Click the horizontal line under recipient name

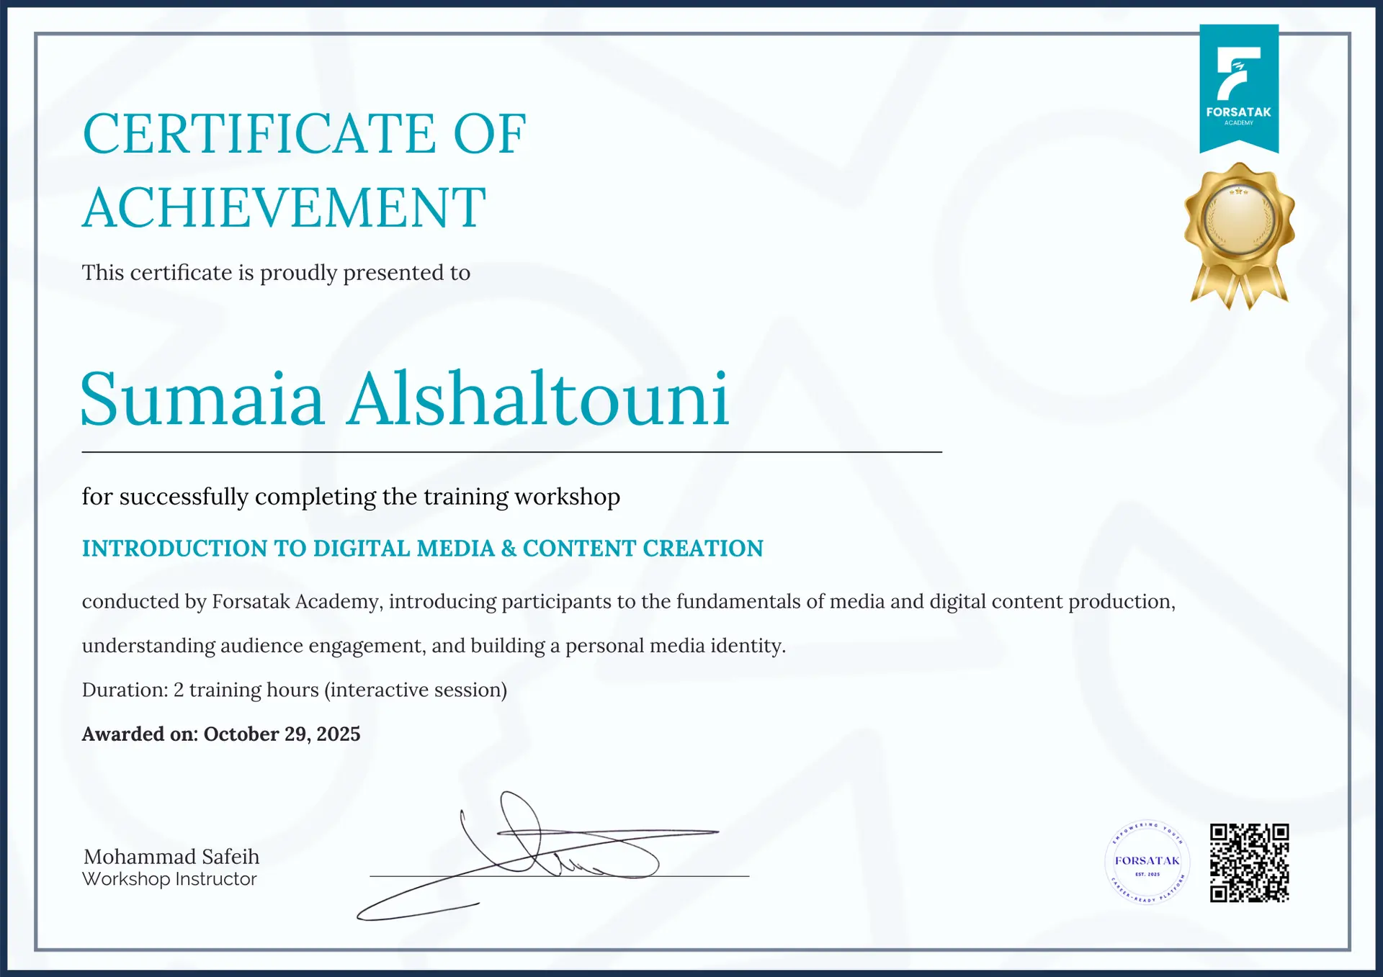[511, 452]
